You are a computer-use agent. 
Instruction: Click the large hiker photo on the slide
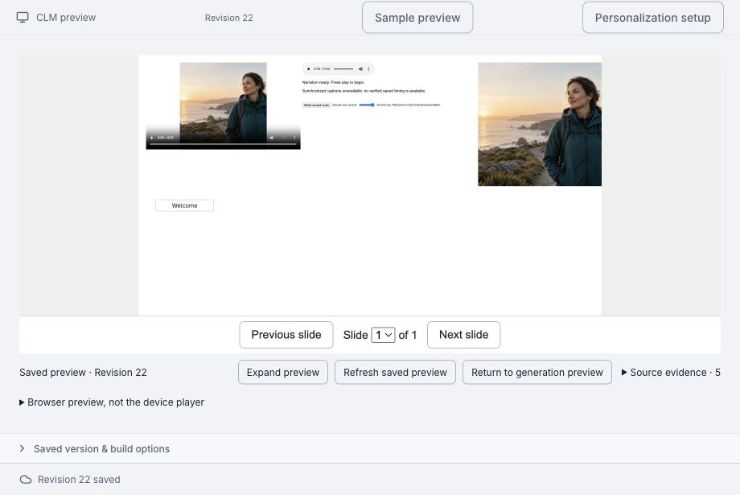(x=540, y=124)
